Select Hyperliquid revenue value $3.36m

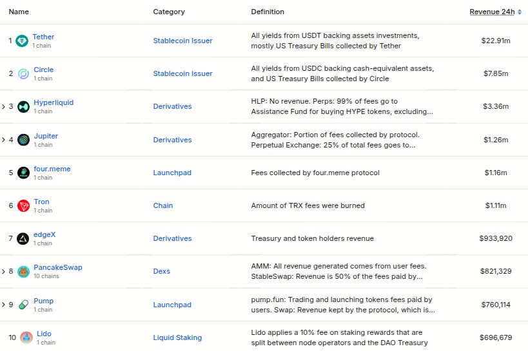(x=496, y=106)
